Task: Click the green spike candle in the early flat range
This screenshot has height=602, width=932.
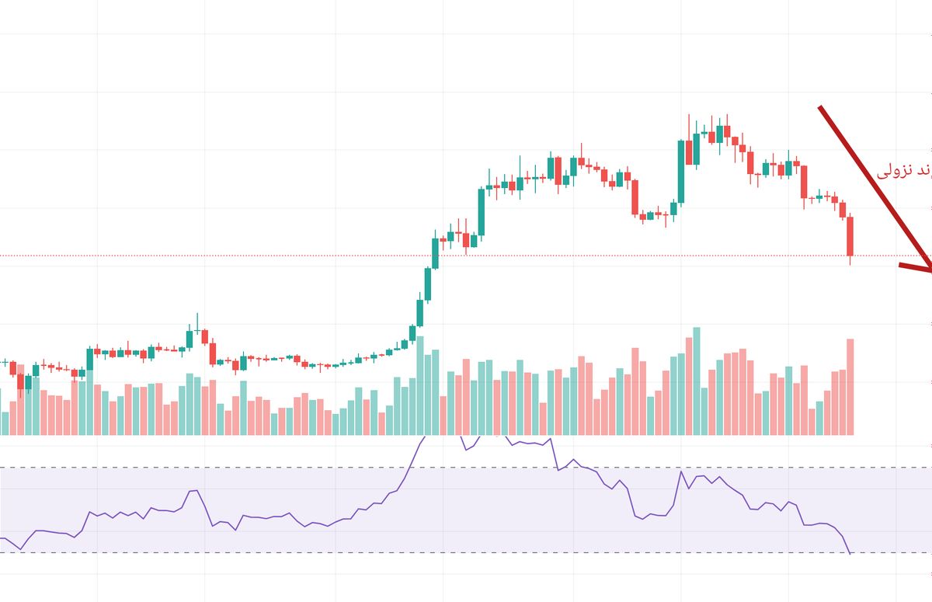Action: pos(190,339)
